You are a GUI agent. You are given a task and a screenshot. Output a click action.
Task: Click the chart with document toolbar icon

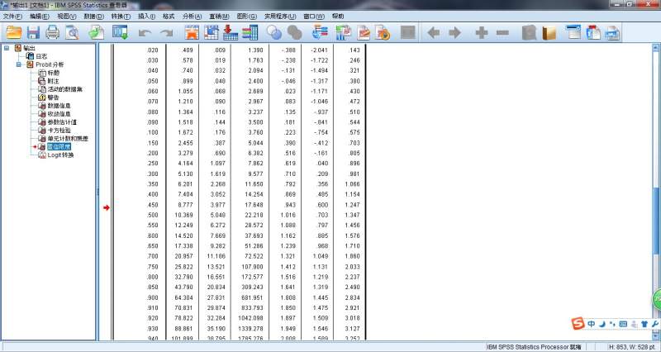coord(344,32)
